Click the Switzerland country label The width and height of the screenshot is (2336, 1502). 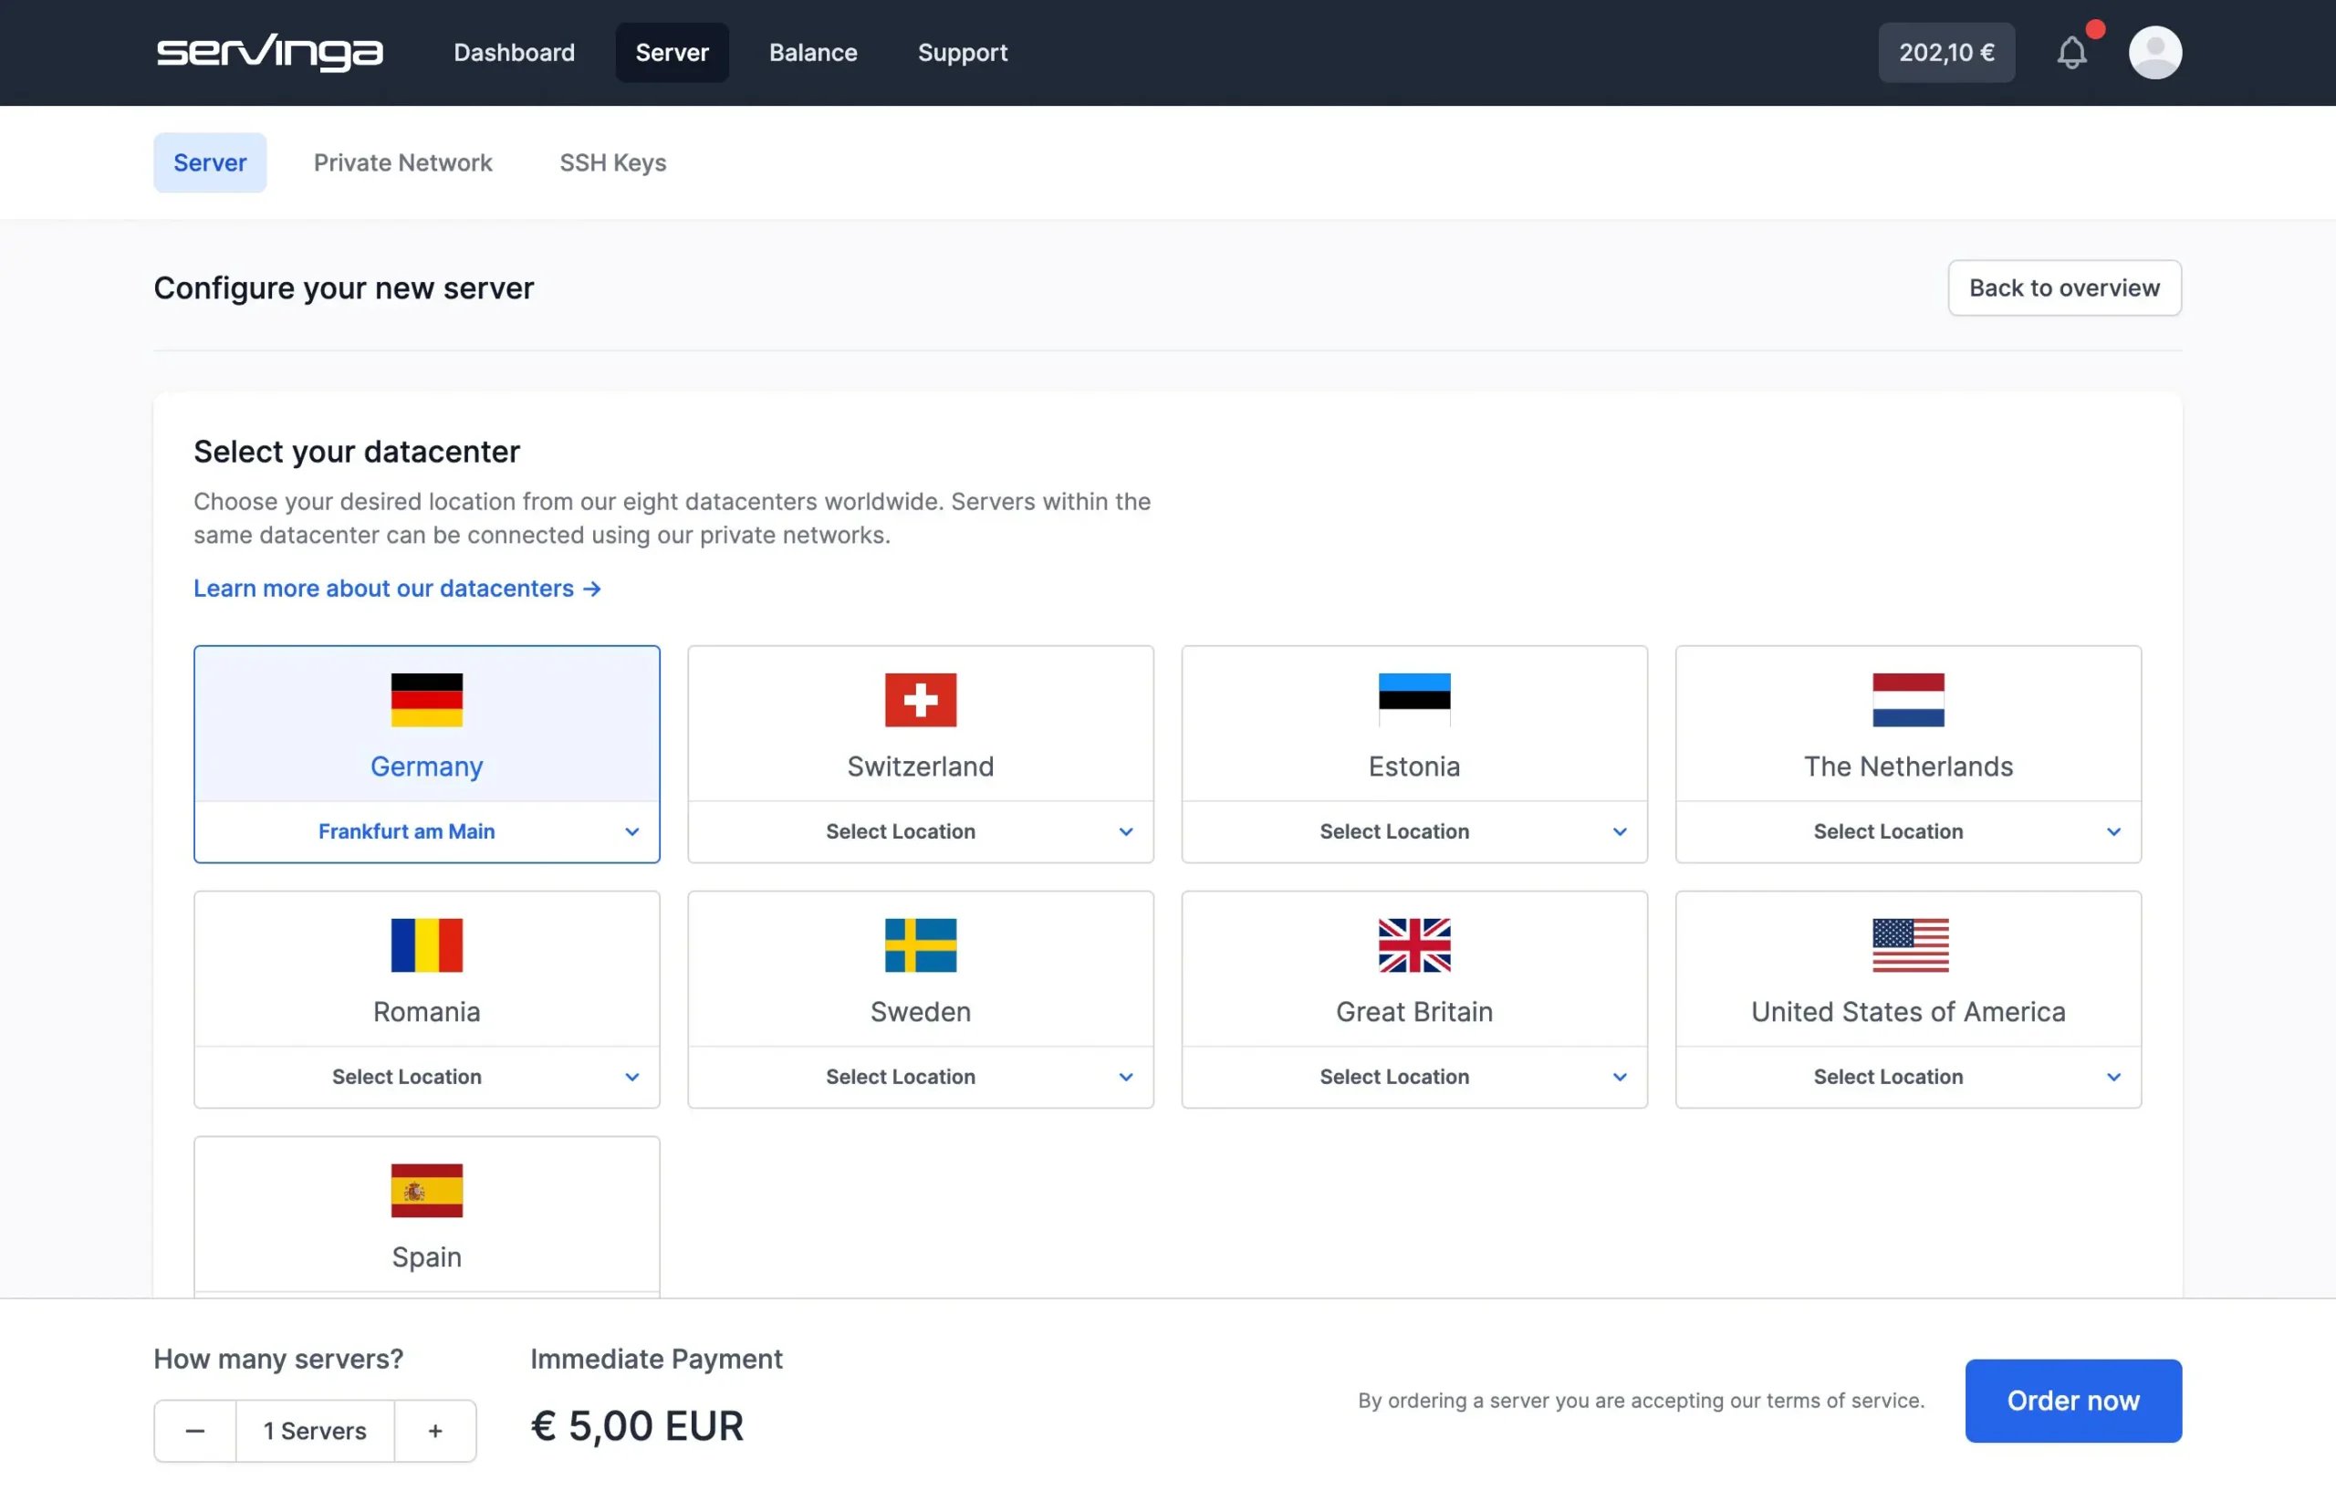pos(921,767)
